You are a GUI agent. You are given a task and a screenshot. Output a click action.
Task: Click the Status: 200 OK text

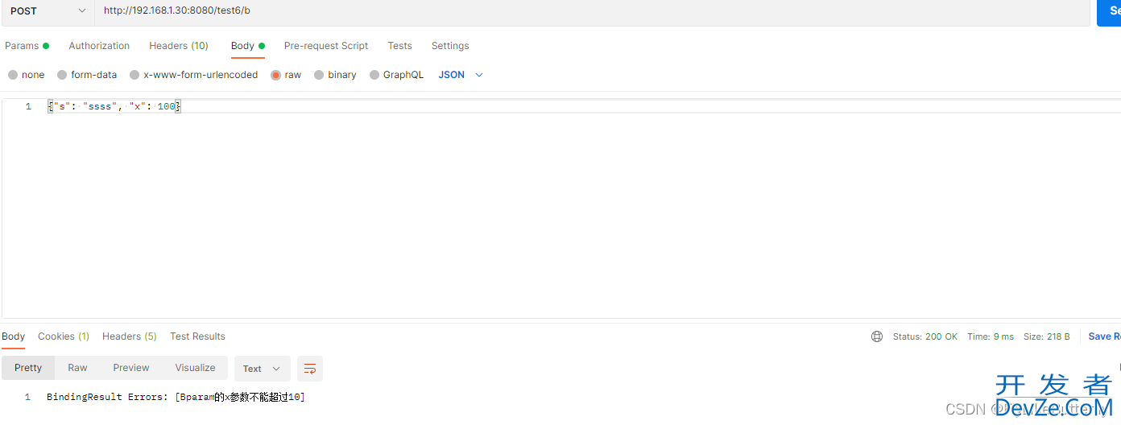click(x=925, y=336)
